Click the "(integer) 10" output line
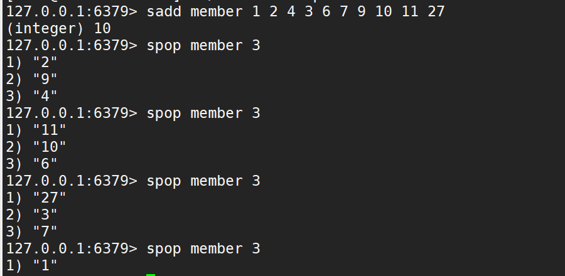The width and height of the screenshot is (565, 276). [x=58, y=29]
